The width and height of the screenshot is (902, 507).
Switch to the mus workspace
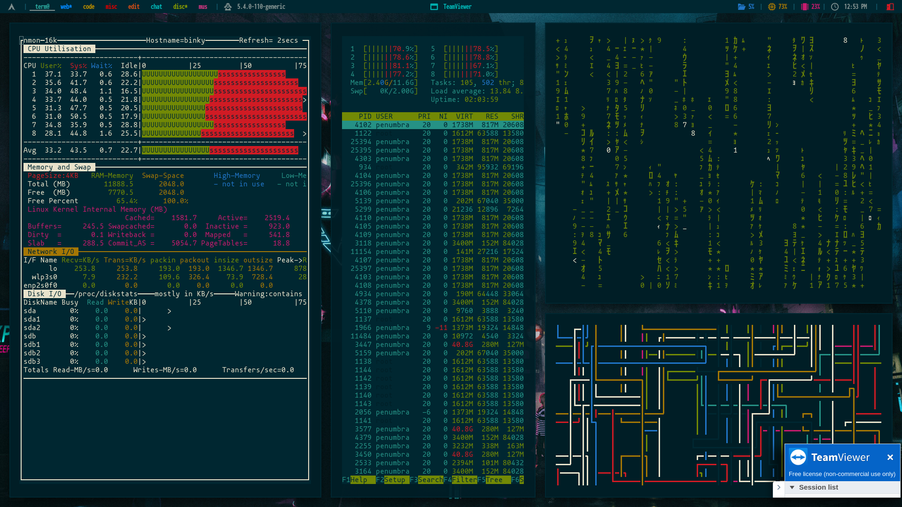pyautogui.click(x=202, y=7)
